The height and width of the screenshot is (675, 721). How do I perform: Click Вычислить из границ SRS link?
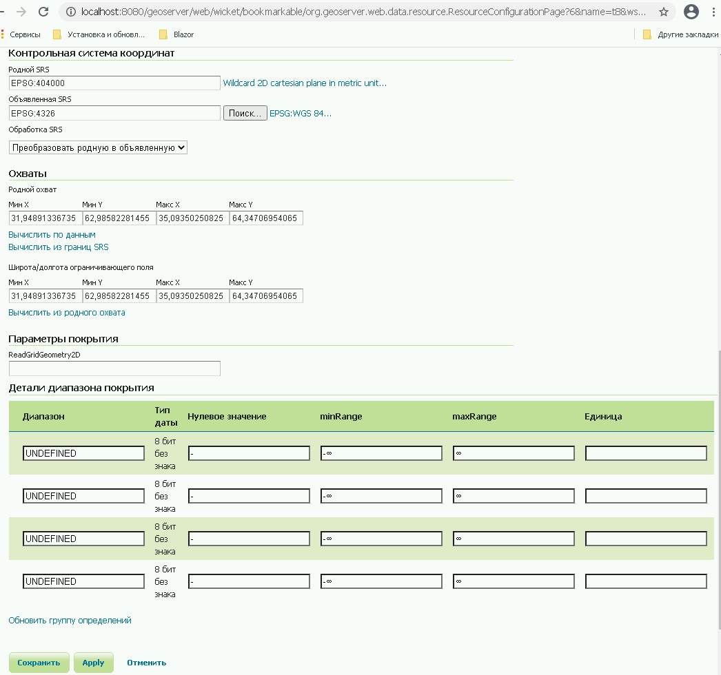58,247
